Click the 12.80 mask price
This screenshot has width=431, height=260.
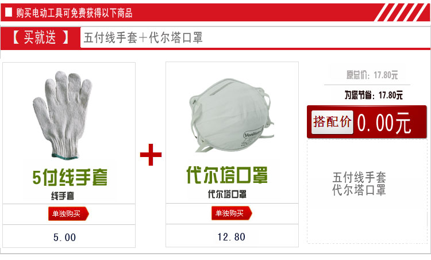(232, 237)
